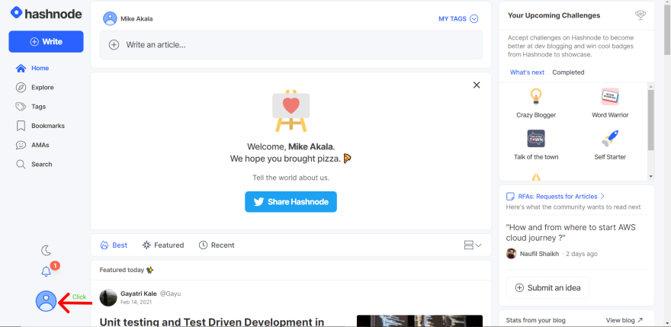Open the Crazy Blogger challenge
Image resolution: width=671 pixels, height=327 pixels.
pyautogui.click(x=536, y=103)
